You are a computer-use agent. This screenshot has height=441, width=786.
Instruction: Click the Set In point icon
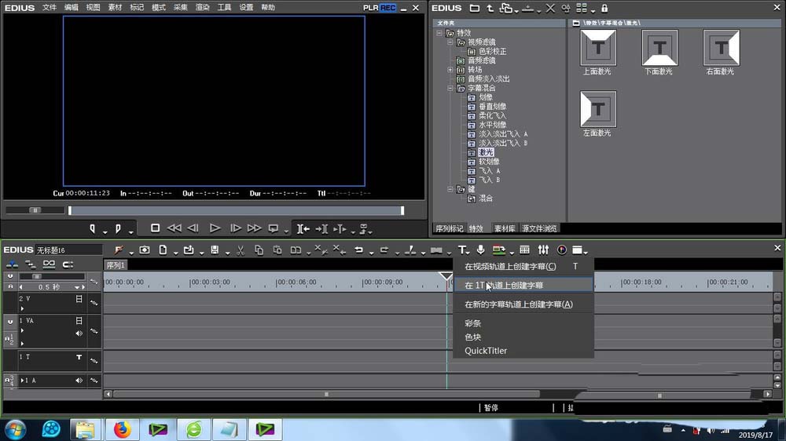(93, 228)
